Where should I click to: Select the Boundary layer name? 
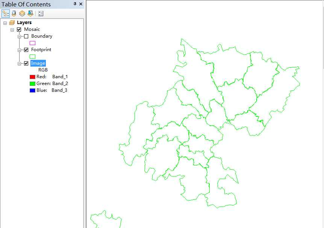(41, 36)
